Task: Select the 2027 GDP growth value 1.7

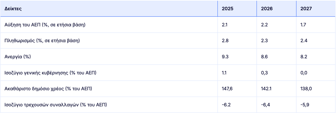Action: (x=303, y=25)
